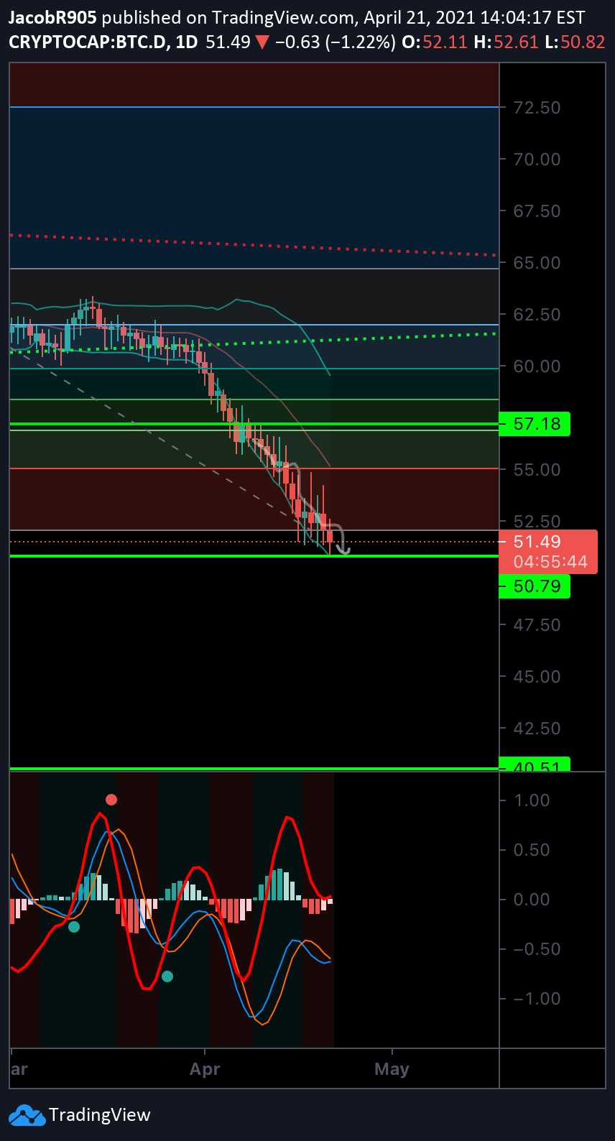Click the TradingView cloud logo icon
Image resolution: width=615 pixels, height=1141 pixels.
point(27,1115)
